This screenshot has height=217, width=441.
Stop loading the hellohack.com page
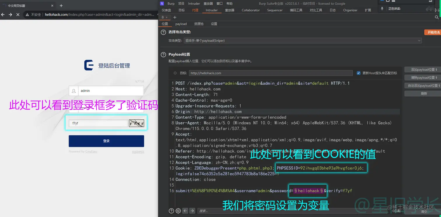tap(18, 14)
